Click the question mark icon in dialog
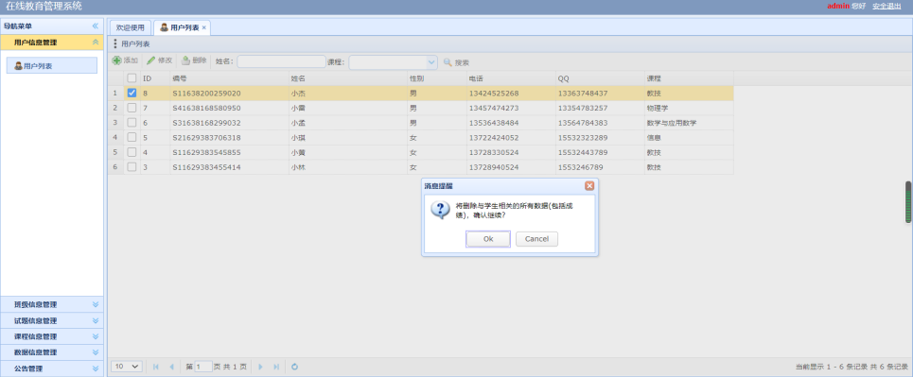Screen dimensions: 913x377 tap(440, 210)
